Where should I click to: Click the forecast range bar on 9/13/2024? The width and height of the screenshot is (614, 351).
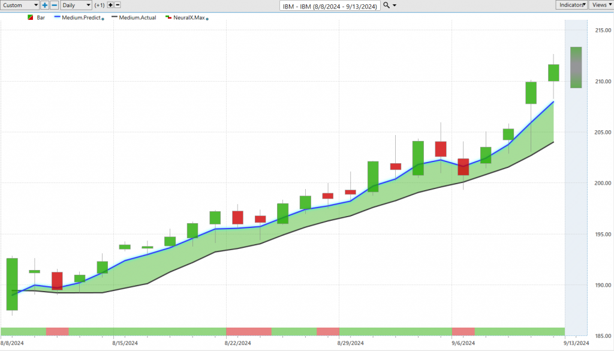(576, 67)
